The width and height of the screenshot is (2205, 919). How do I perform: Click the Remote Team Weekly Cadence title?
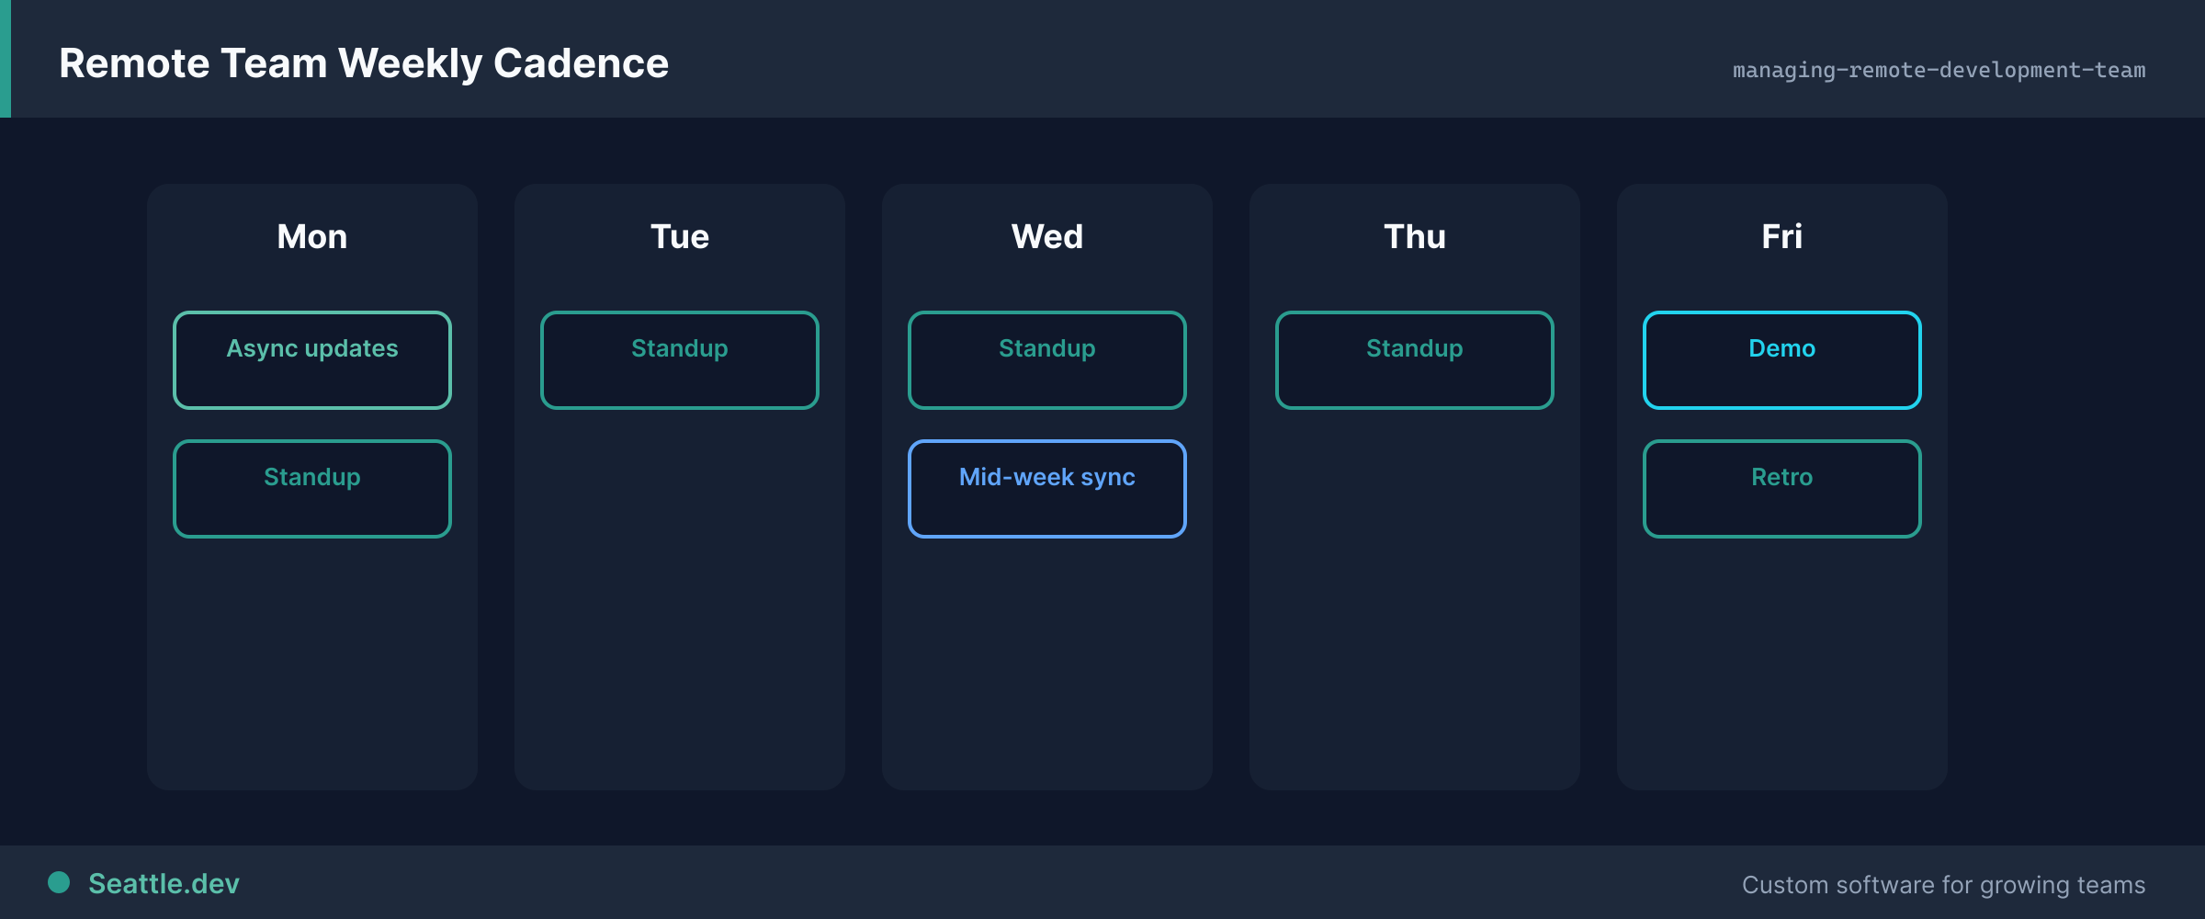point(364,63)
